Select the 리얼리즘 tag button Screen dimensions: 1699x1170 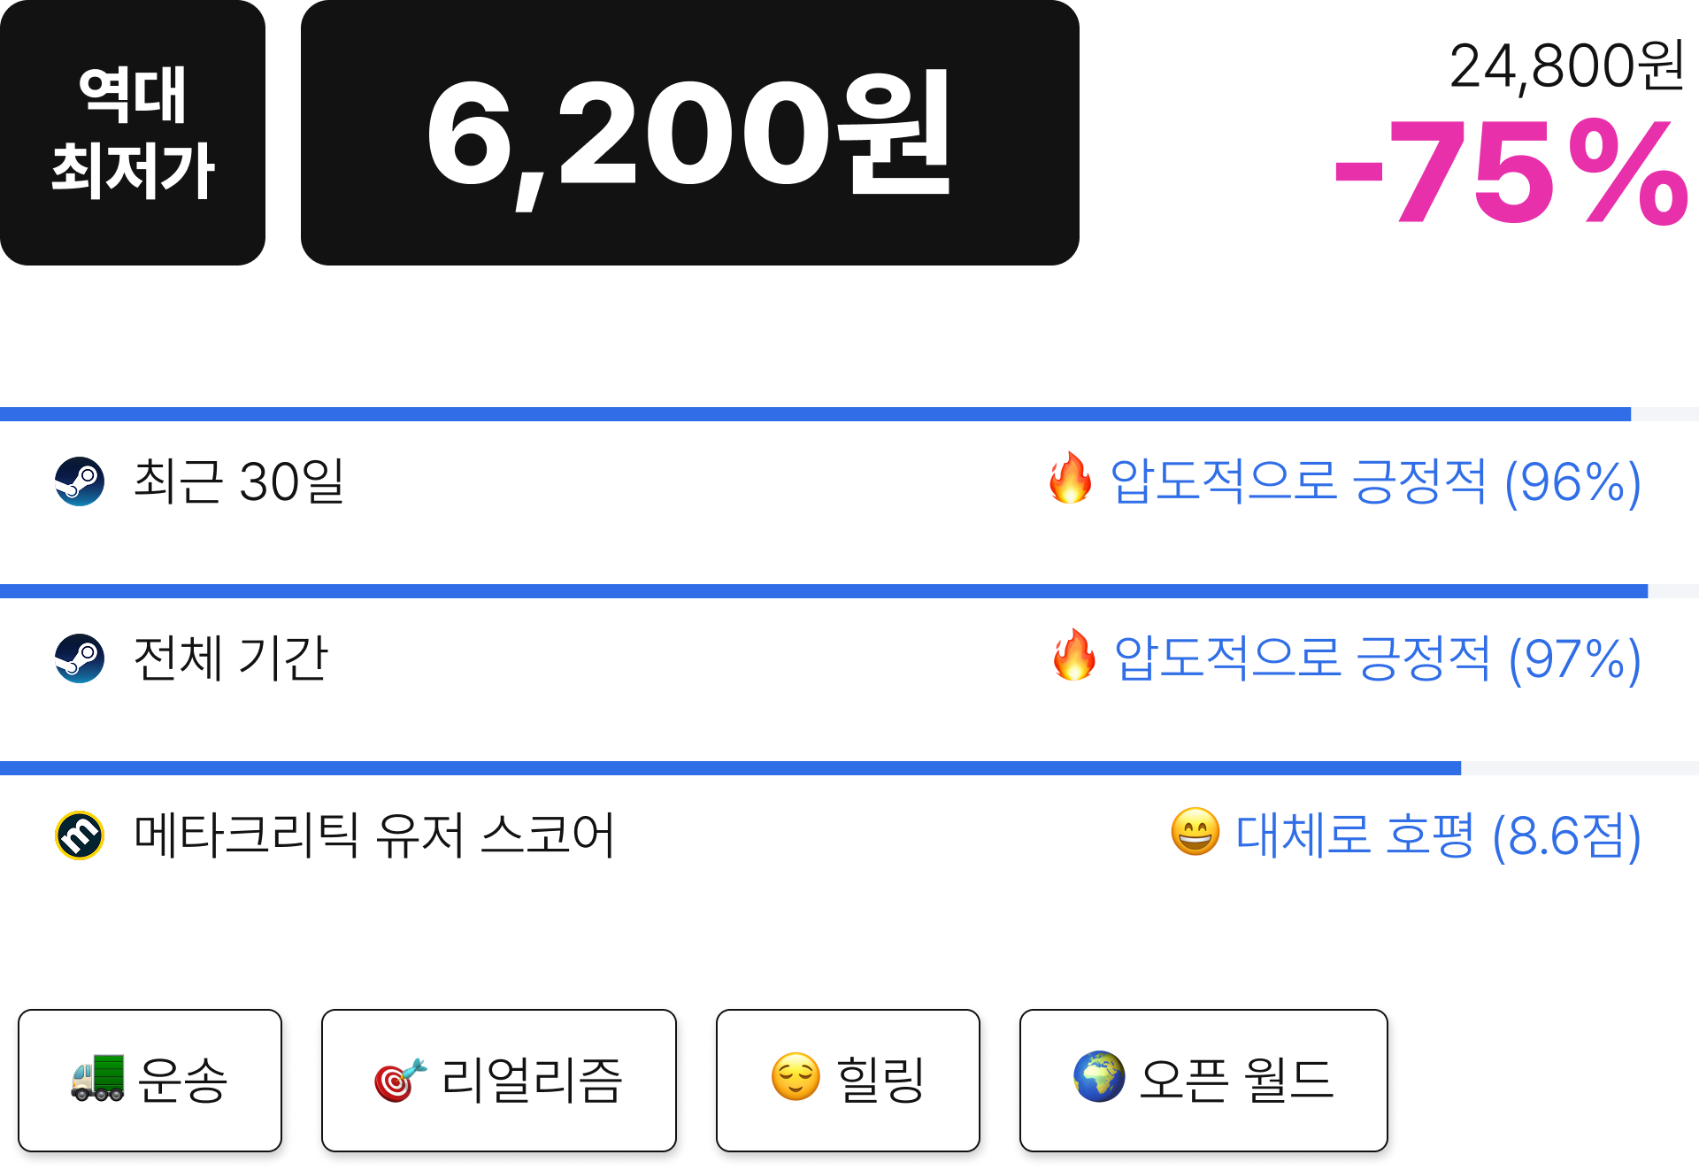[x=499, y=1080]
